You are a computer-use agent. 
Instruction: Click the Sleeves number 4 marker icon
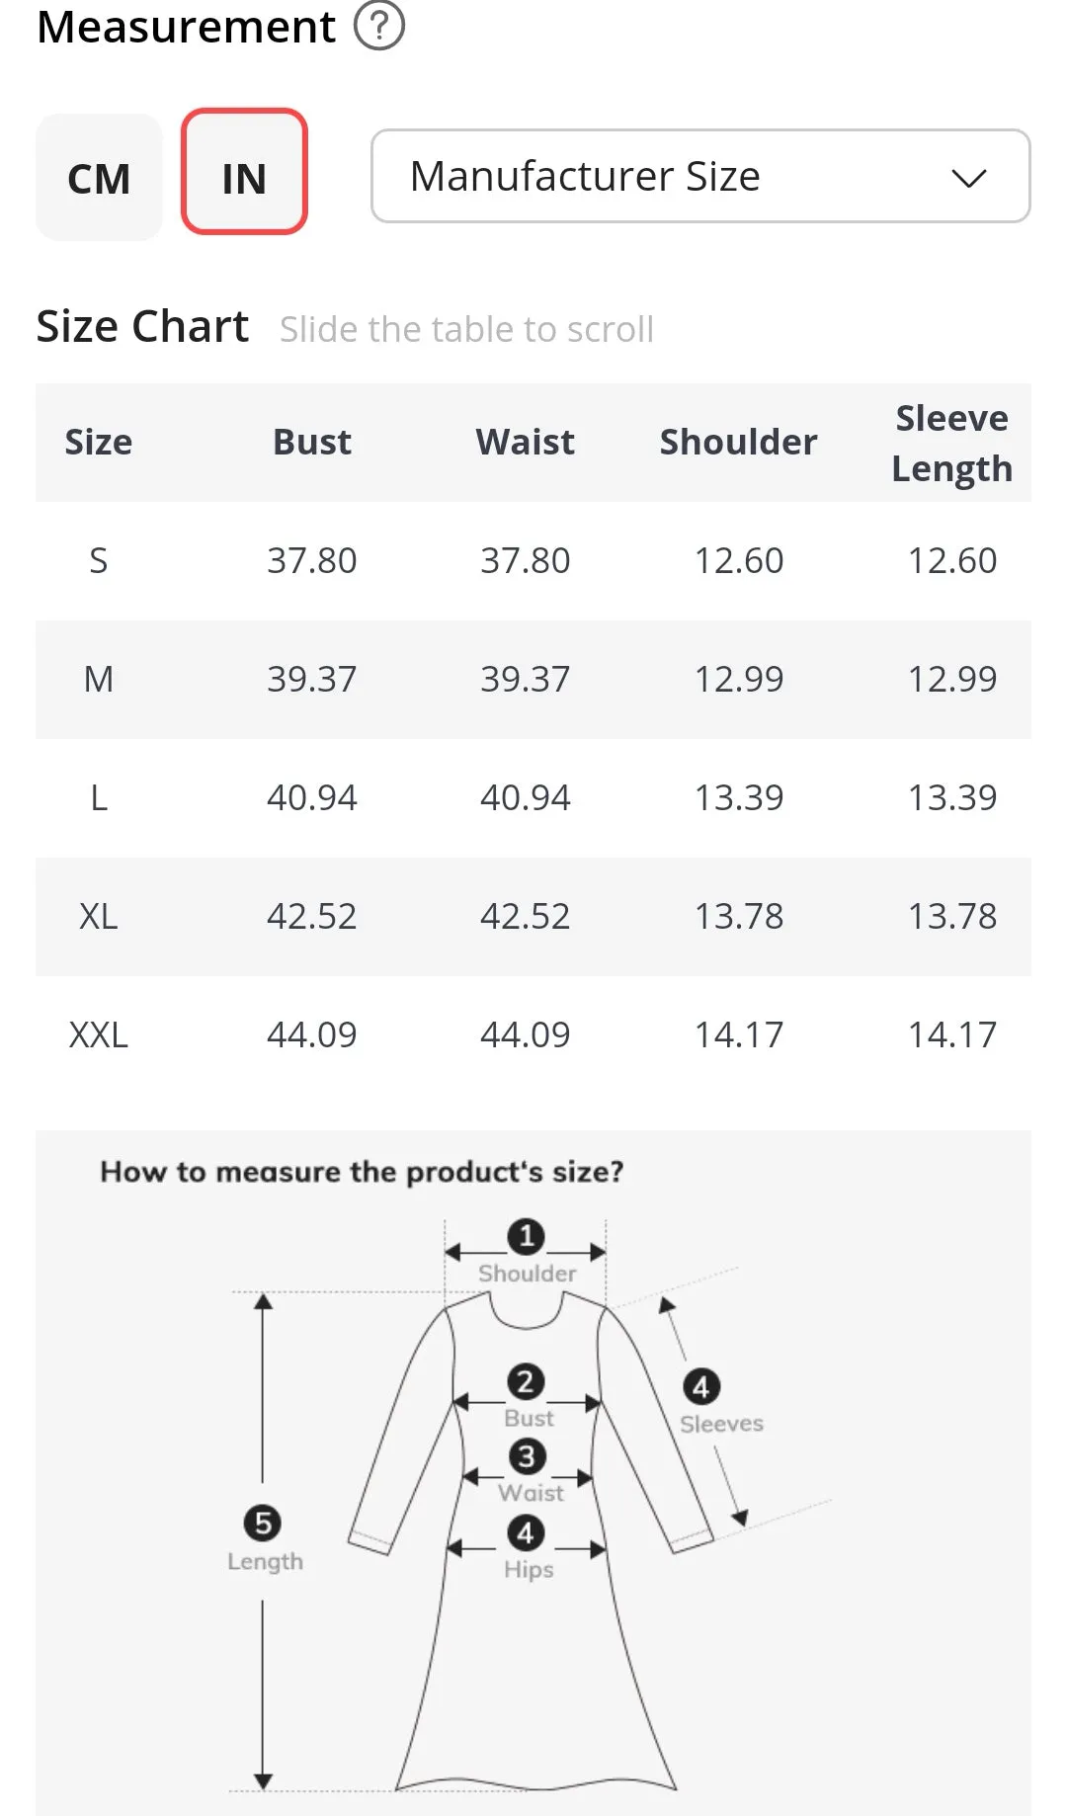point(701,1387)
